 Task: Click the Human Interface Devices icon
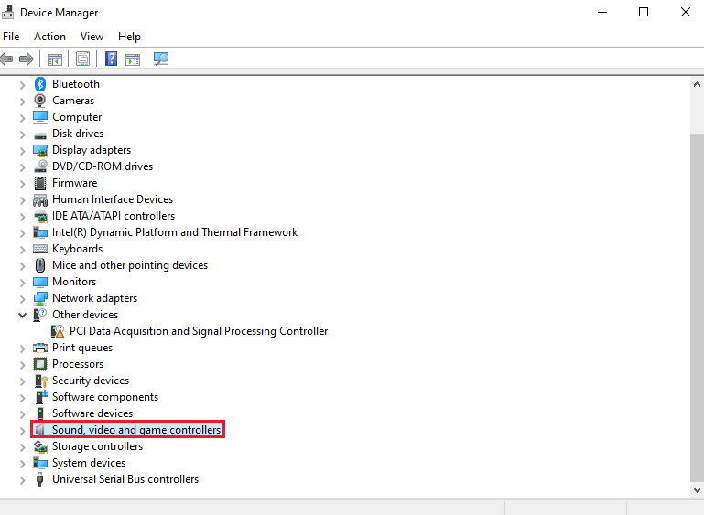(x=40, y=199)
